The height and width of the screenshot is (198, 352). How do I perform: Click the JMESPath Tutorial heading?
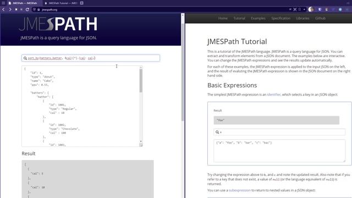tap(237, 42)
